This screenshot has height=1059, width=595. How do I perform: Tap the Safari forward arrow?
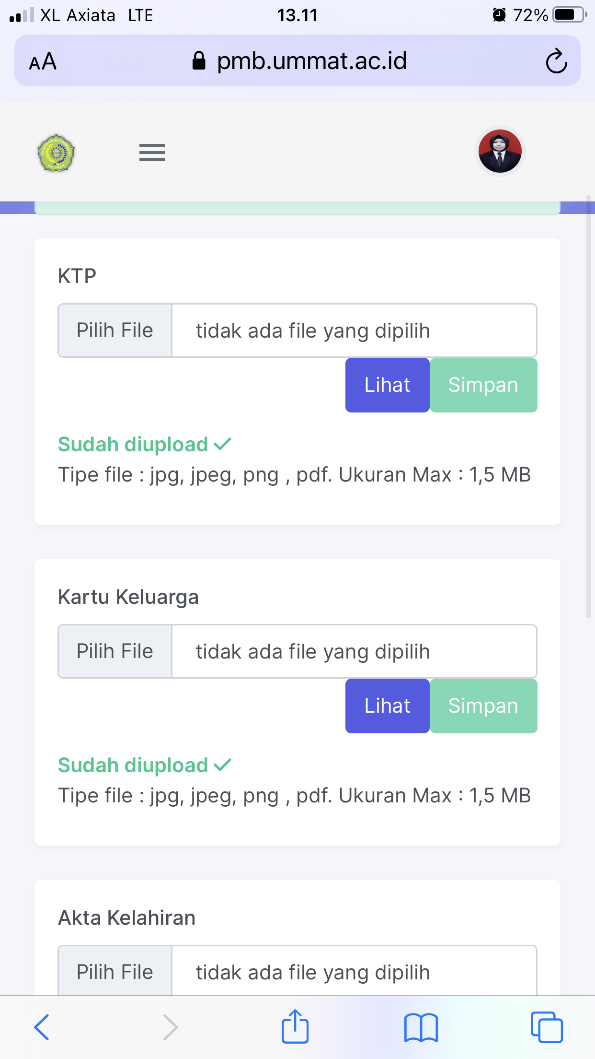pyautogui.click(x=170, y=1027)
